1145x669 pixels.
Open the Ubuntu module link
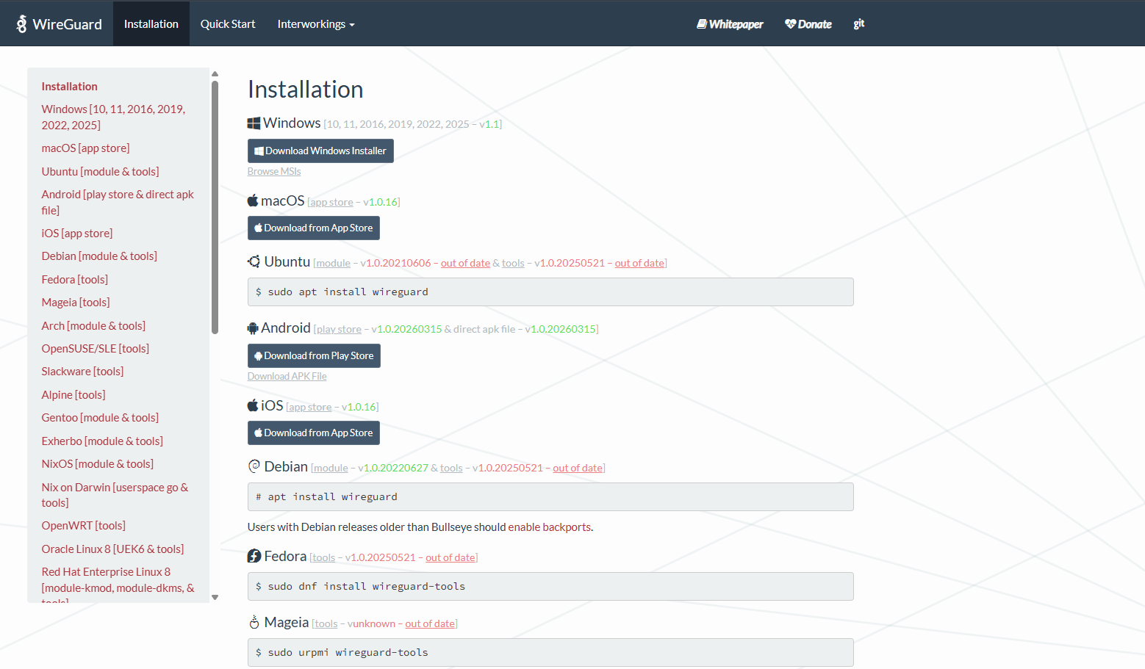coord(333,263)
